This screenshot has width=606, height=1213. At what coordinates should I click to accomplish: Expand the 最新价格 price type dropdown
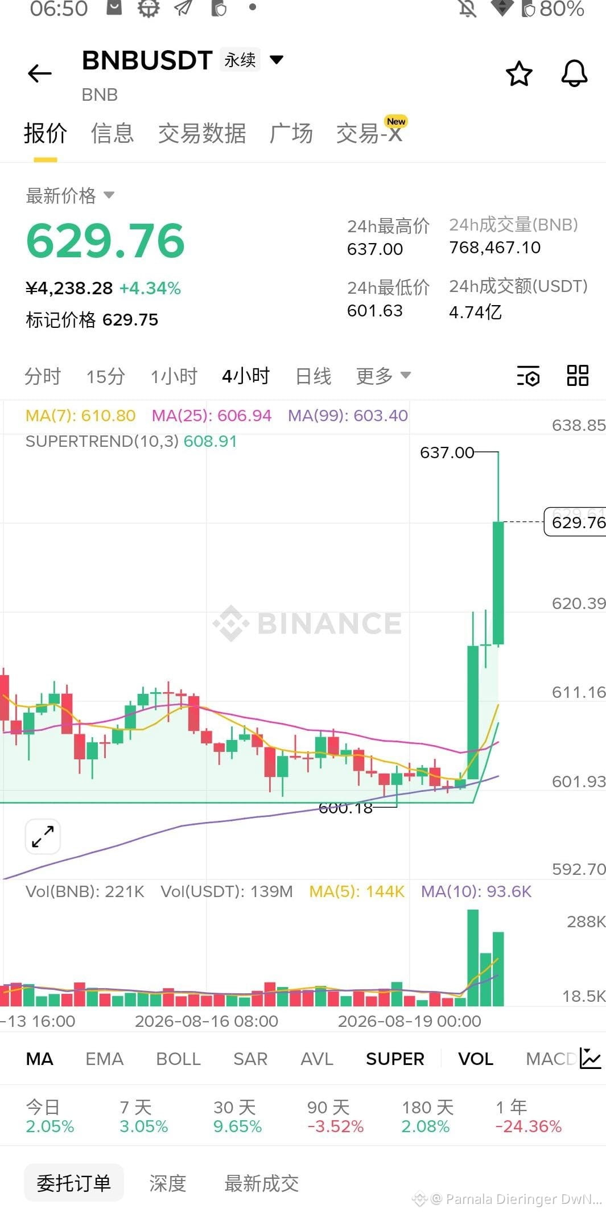tap(109, 195)
